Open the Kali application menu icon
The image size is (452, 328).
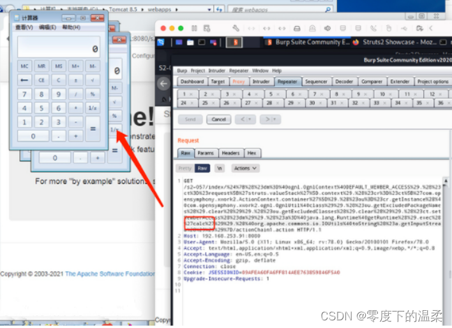(161, 42)
